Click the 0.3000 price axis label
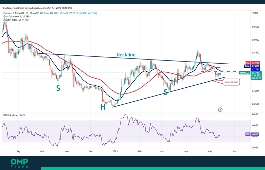The image size is (265, 170). coord(255,91)
